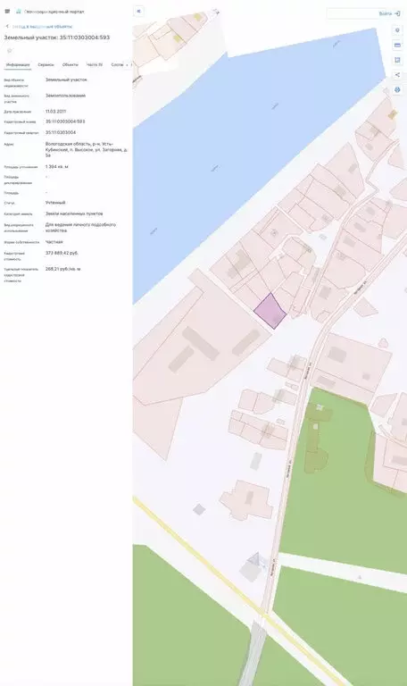Select the measurement frame tool icon
Screen dimensions: 407x686
[397, 60]
